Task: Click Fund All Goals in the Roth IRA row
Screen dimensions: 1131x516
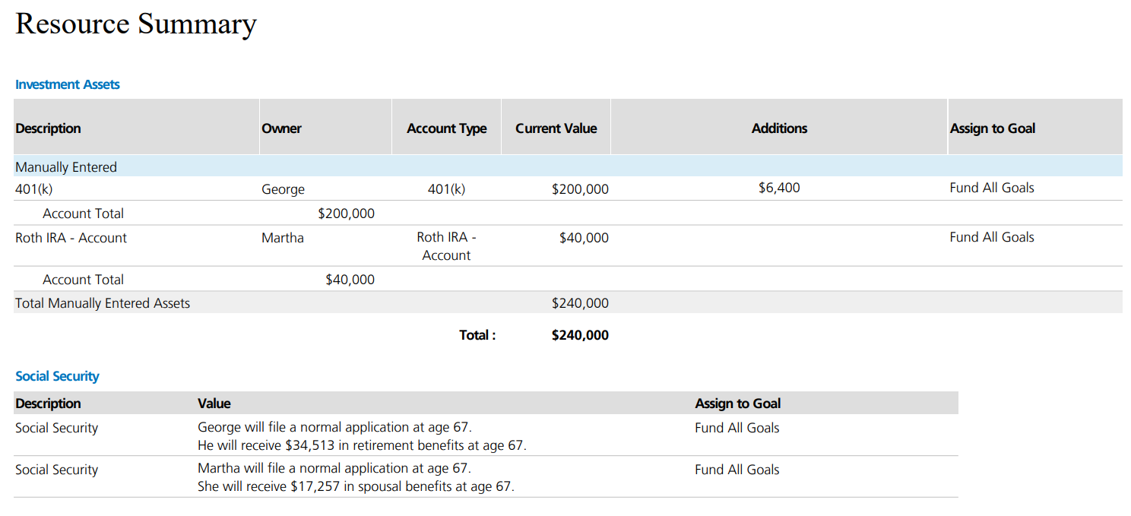Action: click(x=992, y=237)
